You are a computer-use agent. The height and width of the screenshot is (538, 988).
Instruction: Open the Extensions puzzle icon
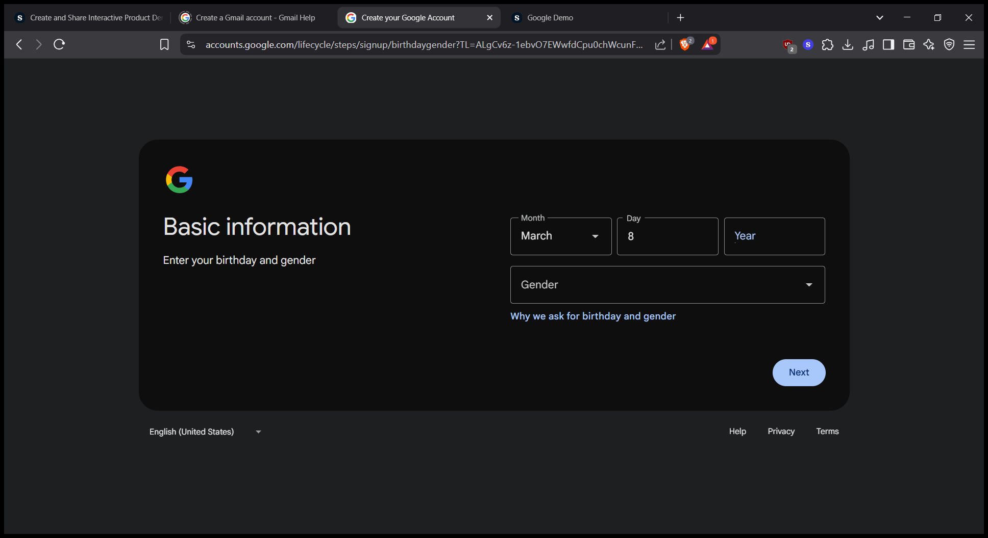828,45
